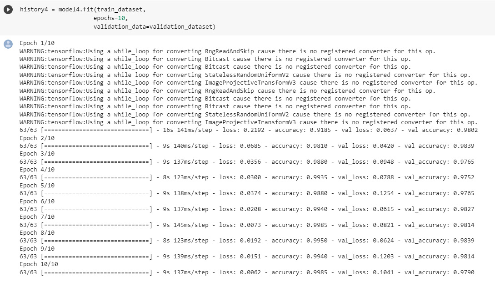This screenshot has width=495, height=282.
Task: Click the progress bar with 16s 141ms/step
Action: point(96,130)
